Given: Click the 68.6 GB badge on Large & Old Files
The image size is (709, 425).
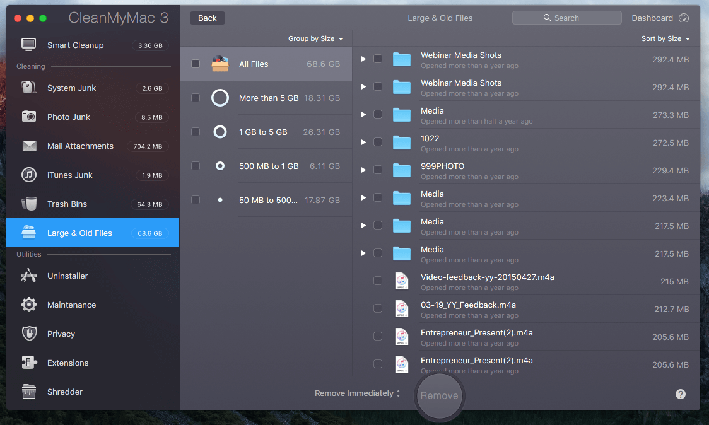Looking at the screenshot, I should (x=150, y=233).
